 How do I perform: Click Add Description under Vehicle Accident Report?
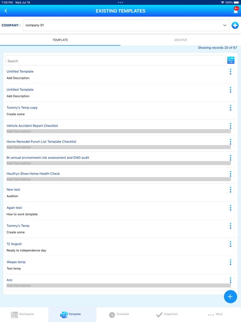pos(119,131)
